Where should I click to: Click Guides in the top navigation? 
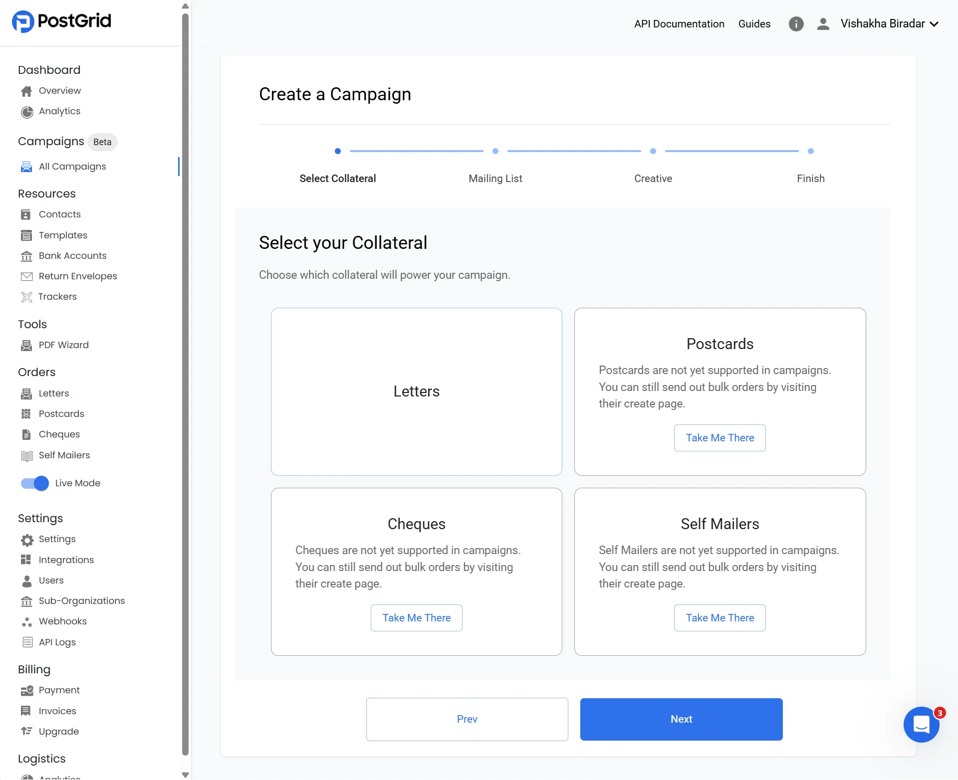[x=754, y=23]
